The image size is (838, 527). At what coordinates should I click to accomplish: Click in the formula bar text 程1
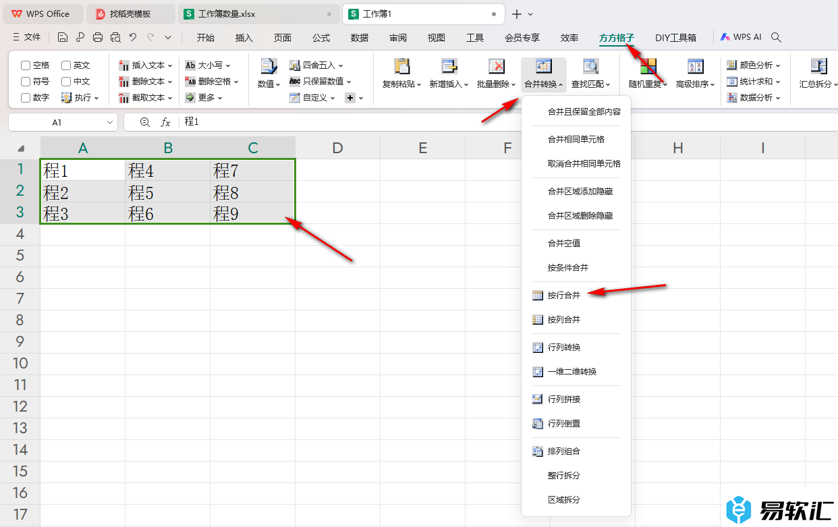point(192,122)
